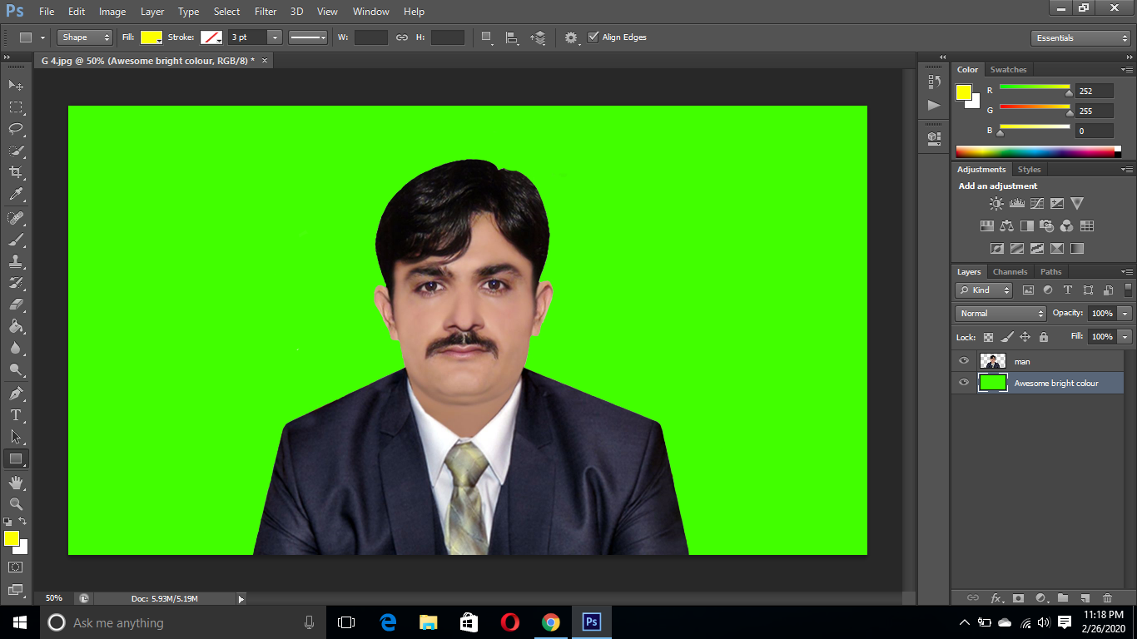Select the Zoom tool
Screen dimensions: 1137x639
(14, 503)
